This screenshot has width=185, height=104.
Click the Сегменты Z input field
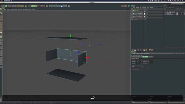pos(151,63)
